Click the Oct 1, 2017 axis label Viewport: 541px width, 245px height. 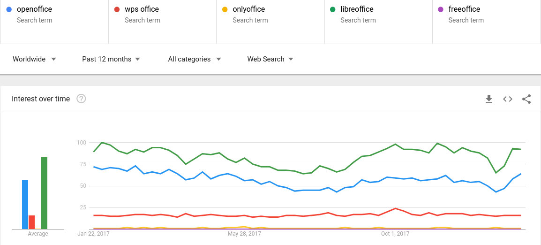tap(395, 233)
